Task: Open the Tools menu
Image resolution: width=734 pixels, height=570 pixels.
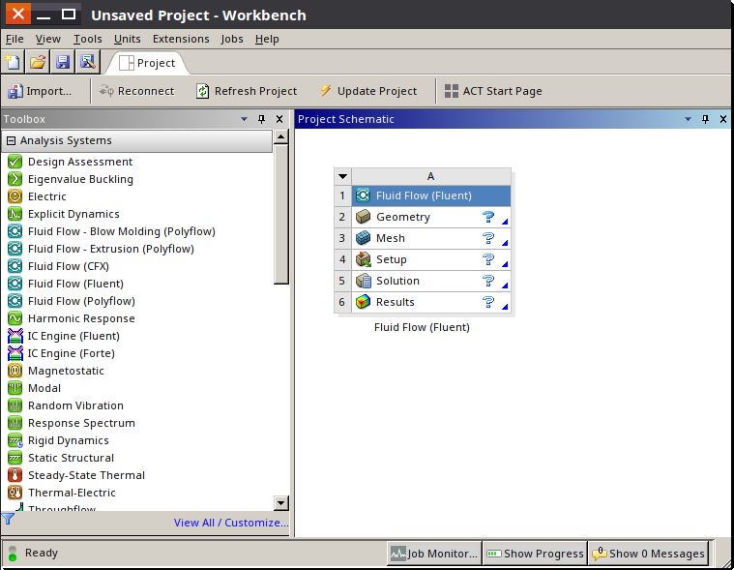Action: [x=88, y=39]
